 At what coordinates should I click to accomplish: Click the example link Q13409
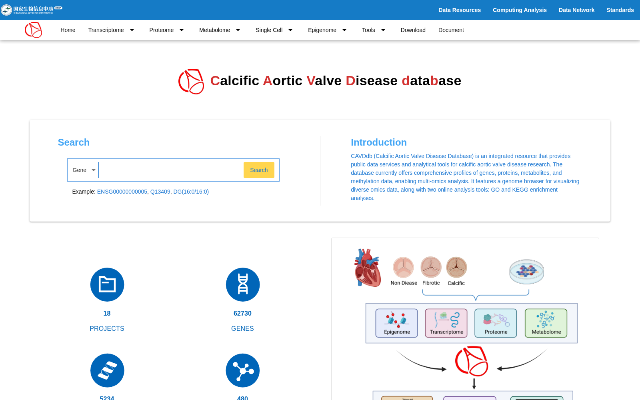tap(160, 192)
